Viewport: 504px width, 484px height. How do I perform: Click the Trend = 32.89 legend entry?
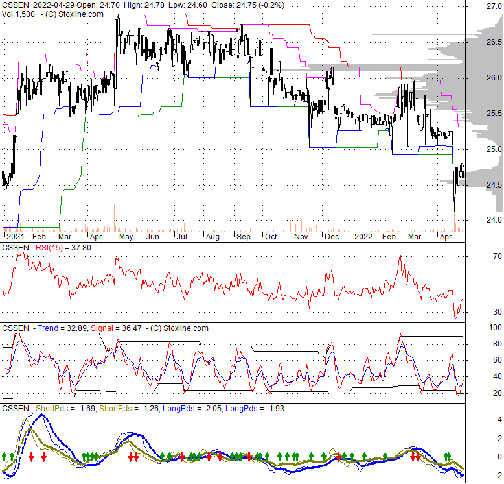tap(62, 328)
